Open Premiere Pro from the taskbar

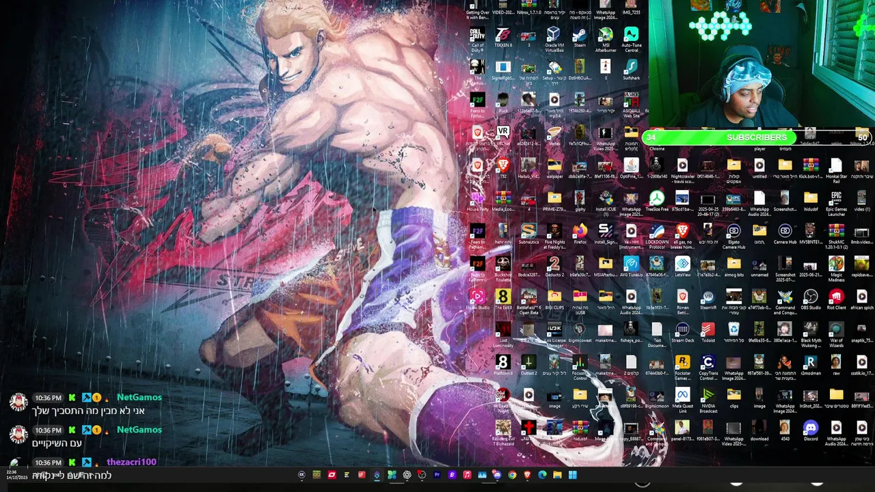(437, 475)
